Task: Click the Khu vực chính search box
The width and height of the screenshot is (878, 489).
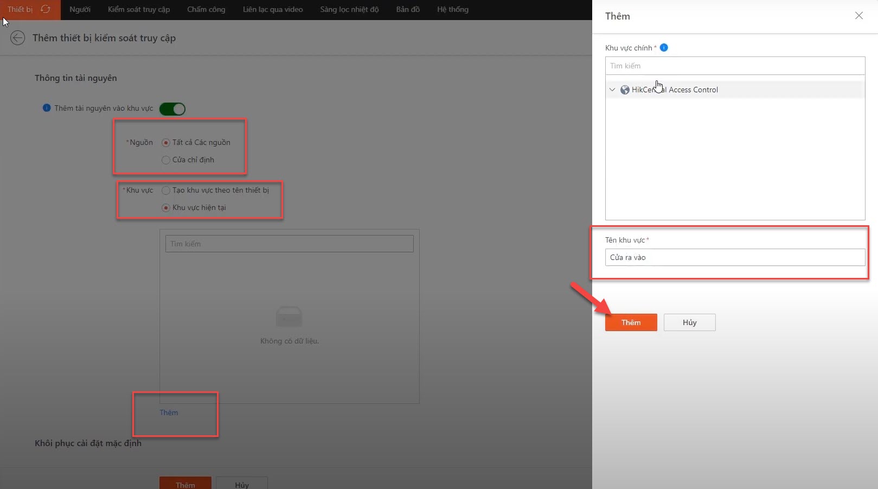Action: pyautogui.click(x=735, y=66)
